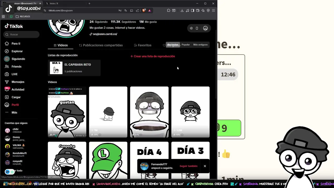Open the Leo AI sparkle icon
This screenshot has height=188, width=334.
pos(203,10)
